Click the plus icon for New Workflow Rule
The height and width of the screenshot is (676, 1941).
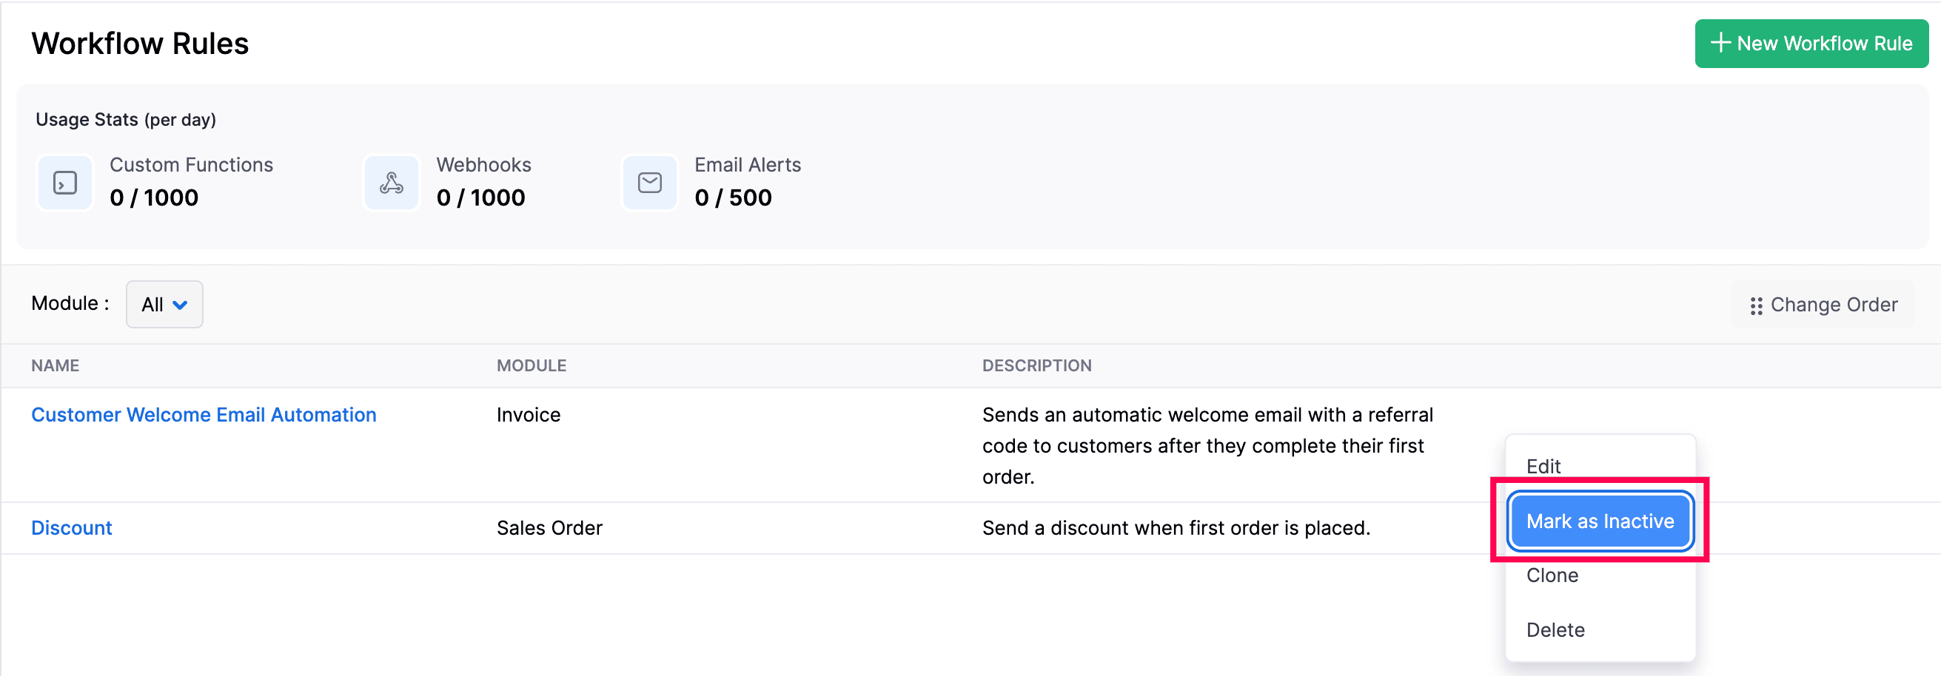coord(1720,43)
